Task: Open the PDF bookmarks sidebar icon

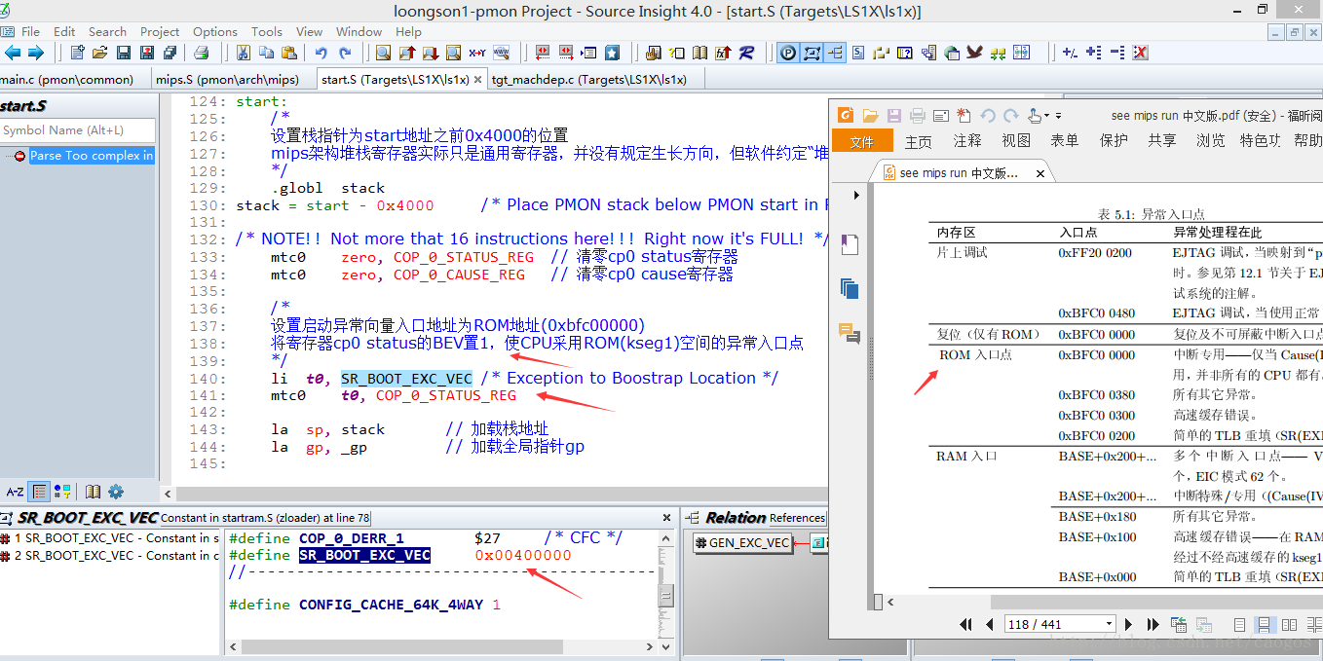Action: click(x=850, y=244)
